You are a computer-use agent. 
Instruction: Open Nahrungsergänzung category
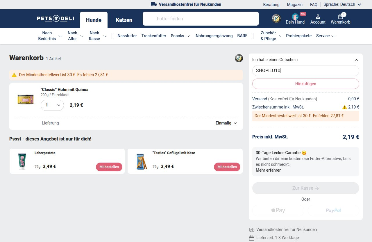tap(214, 36)
